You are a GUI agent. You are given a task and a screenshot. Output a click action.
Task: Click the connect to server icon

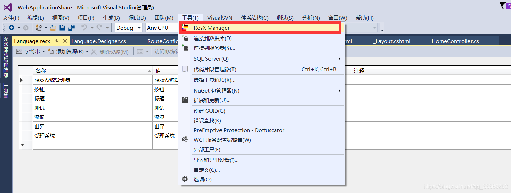pyautogui.click(x=185, y=48)
